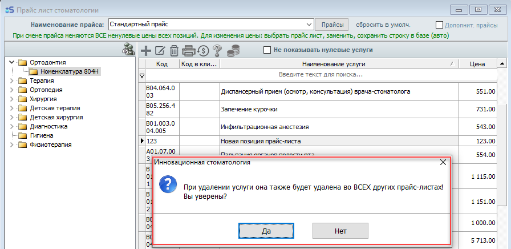Collapse the Ортодонтия tree node
This screenshot has width=511, height=249.
(12, 62)
